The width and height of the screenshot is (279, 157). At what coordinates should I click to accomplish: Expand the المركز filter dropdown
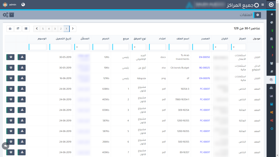click(x=238, y=47)
